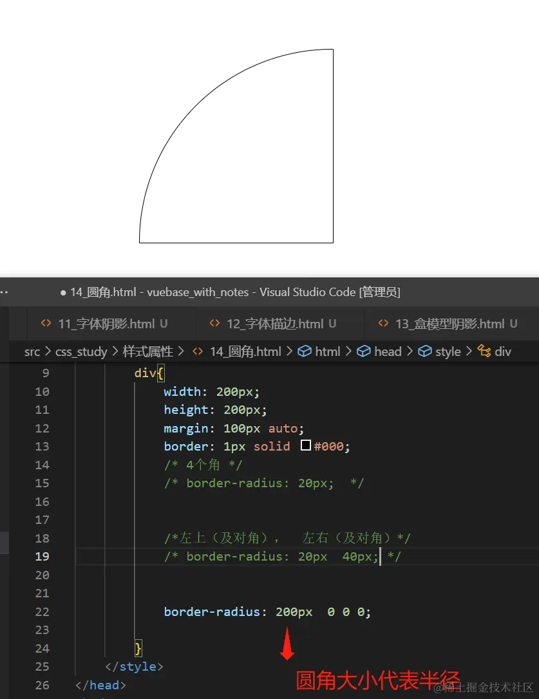The image size is (539, 699).
Task: Select the 'html' breadcrumb symbol
Action: (x=328, y=351)
